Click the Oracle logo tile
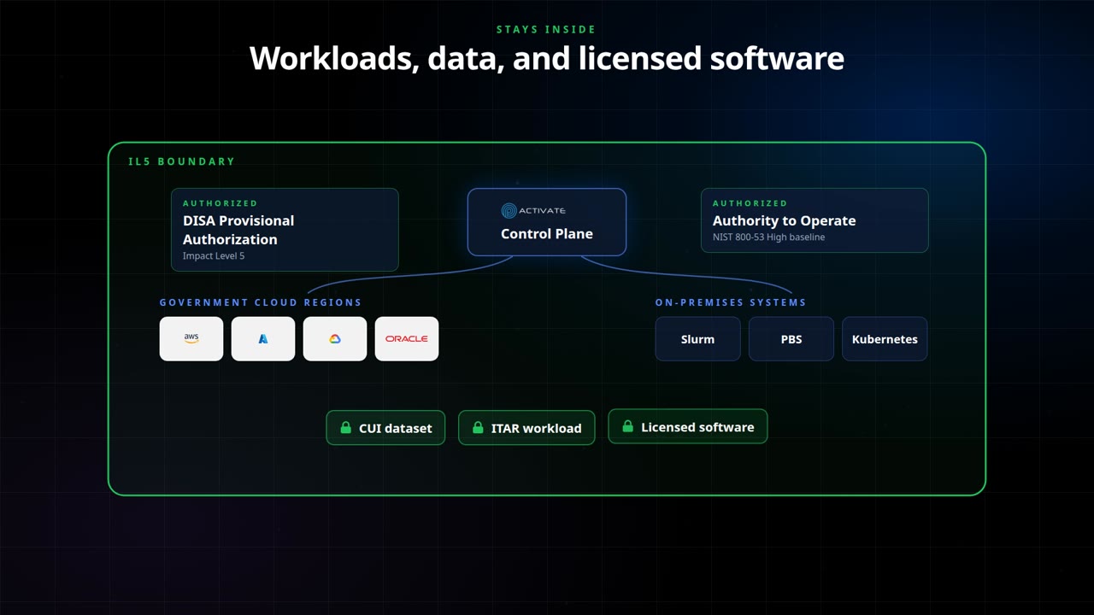The height and width of the screenshot is (615, 1094). click(x=407, y=339)
